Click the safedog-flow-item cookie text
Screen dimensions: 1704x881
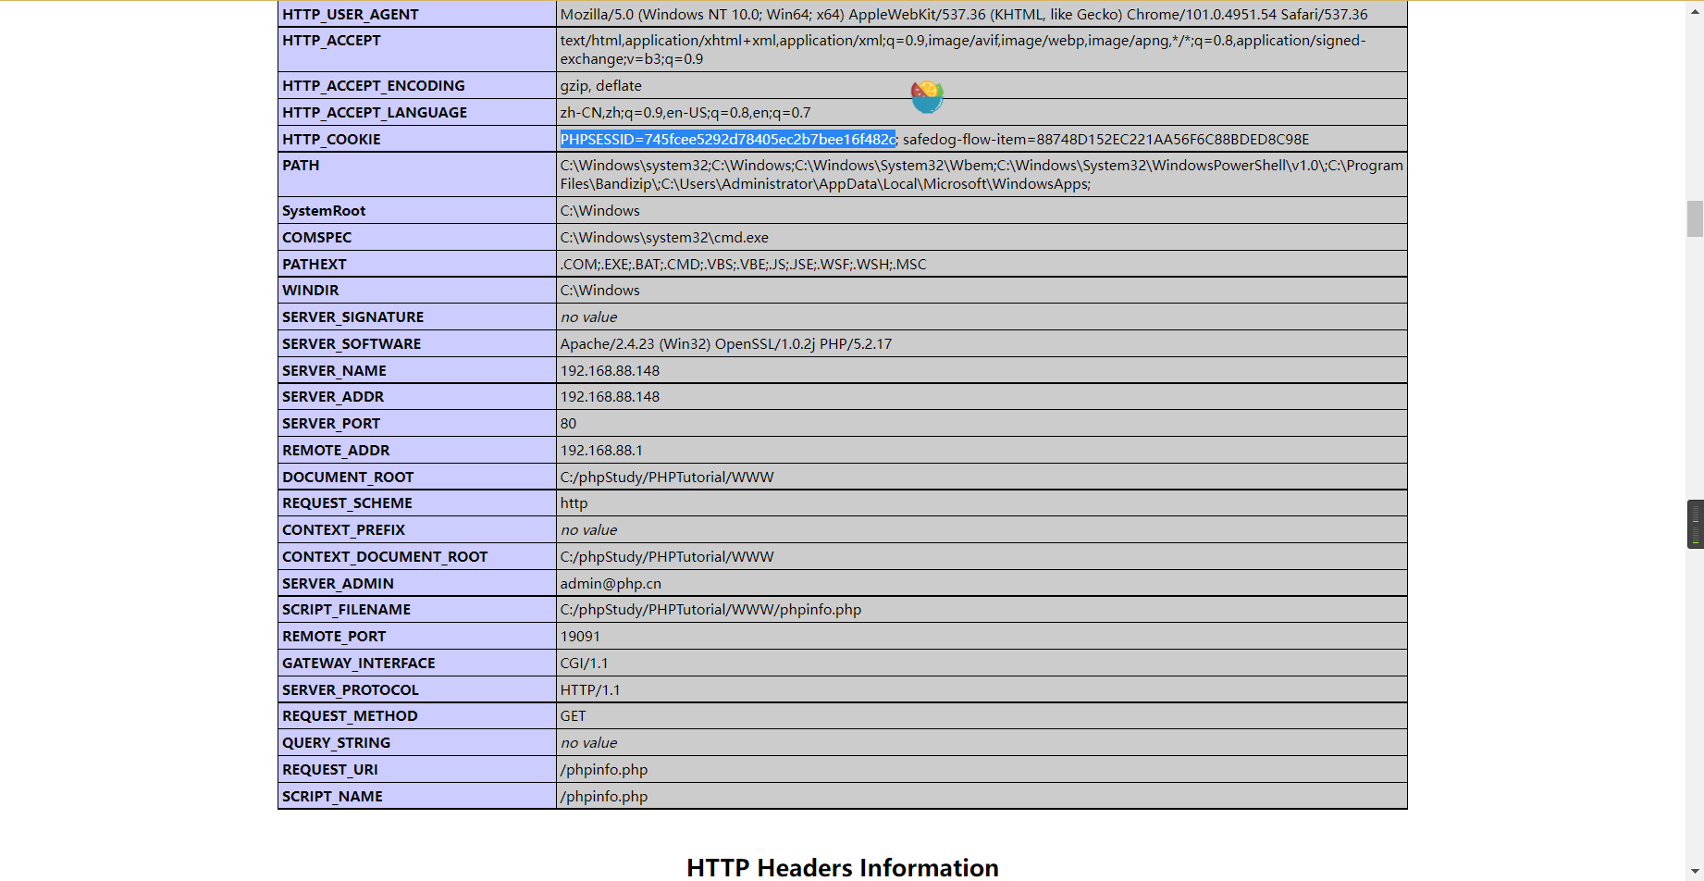(x=1105, y=139)
